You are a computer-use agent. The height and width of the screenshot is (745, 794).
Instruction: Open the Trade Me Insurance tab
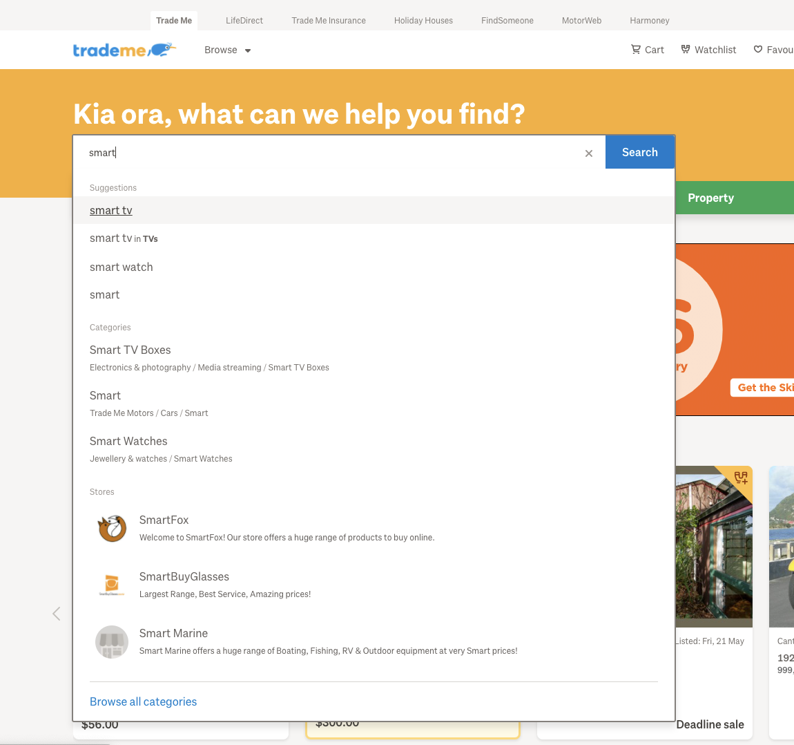[329, 20]
